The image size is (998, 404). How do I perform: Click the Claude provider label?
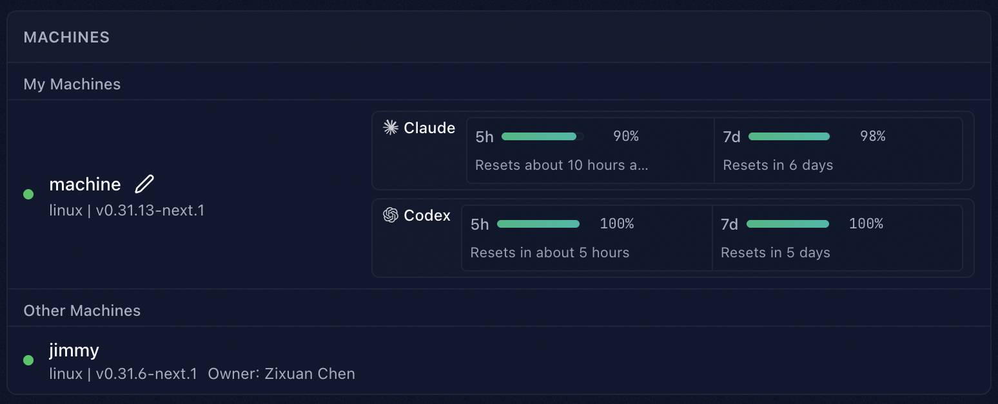point(429,128)
